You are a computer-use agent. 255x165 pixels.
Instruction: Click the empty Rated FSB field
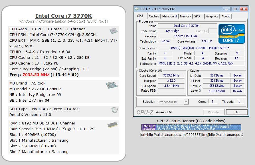171,91
